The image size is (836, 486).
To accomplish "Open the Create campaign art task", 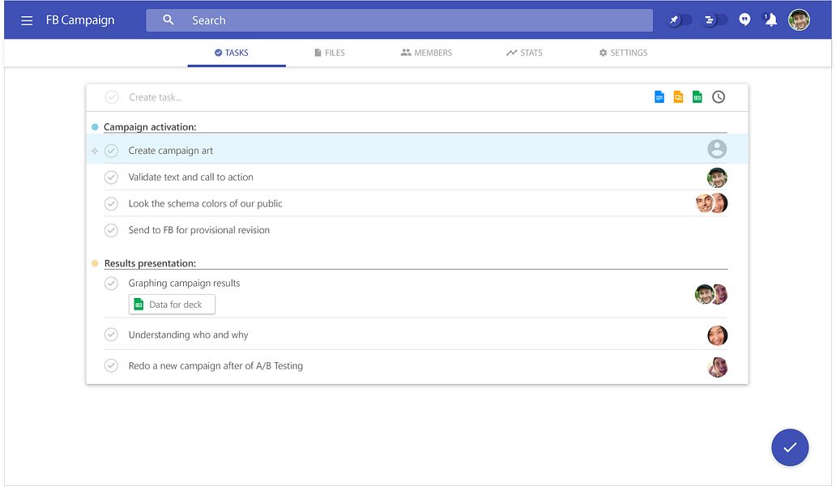I will click(x=171, y=151).
